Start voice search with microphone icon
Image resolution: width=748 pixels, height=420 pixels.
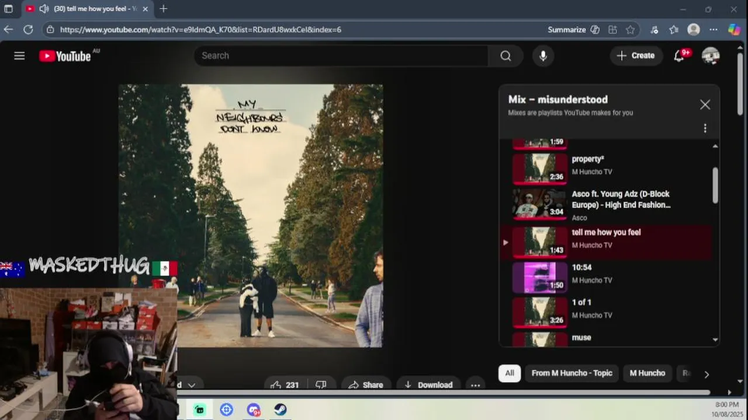coord(543,55)
